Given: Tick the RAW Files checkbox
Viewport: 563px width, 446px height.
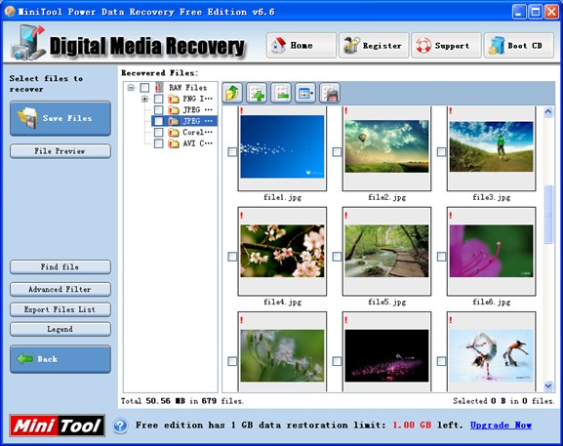Looking at the screenshot, I should point(144,88).
